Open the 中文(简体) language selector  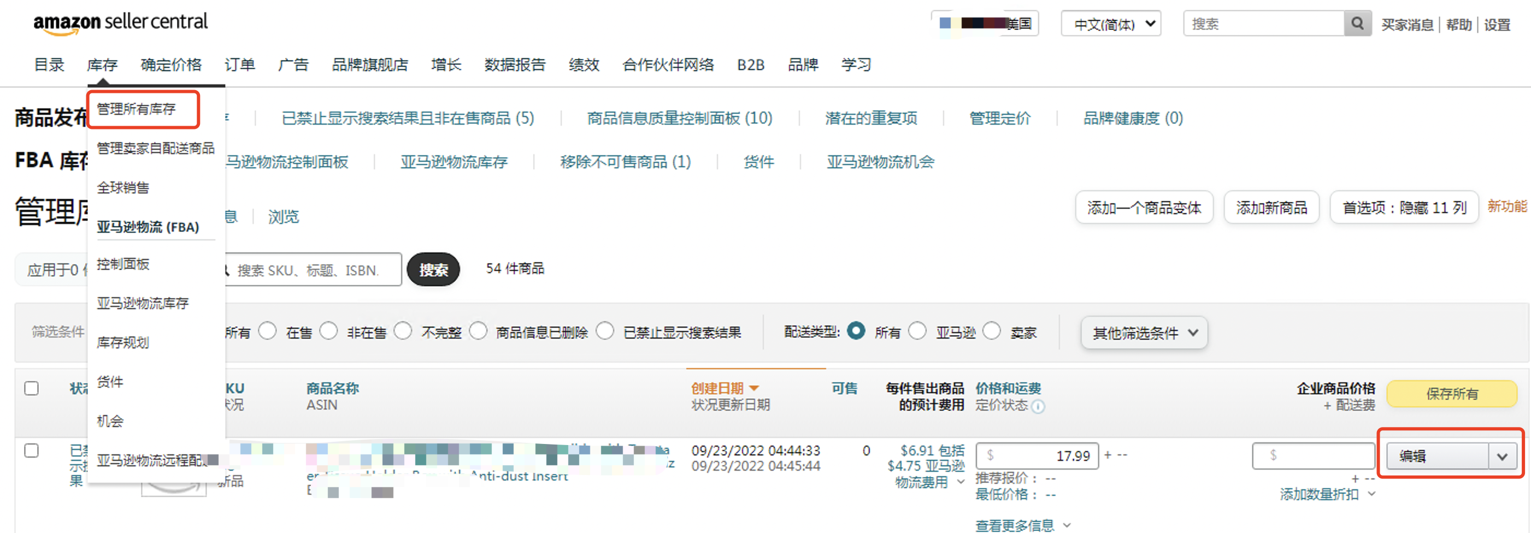tap(1111, 24)
